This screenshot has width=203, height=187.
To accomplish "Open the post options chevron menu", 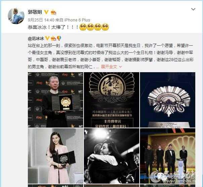I will pos(193,9).
